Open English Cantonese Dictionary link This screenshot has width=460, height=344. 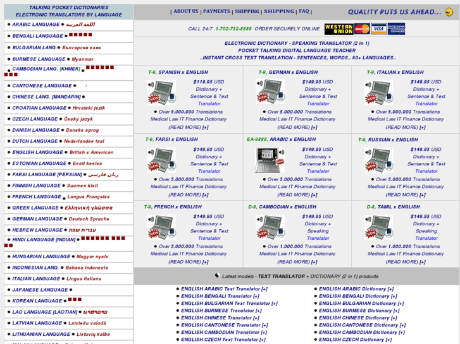(x=363, y=325)
